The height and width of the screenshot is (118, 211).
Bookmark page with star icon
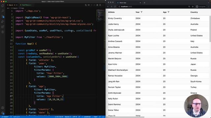193,7
